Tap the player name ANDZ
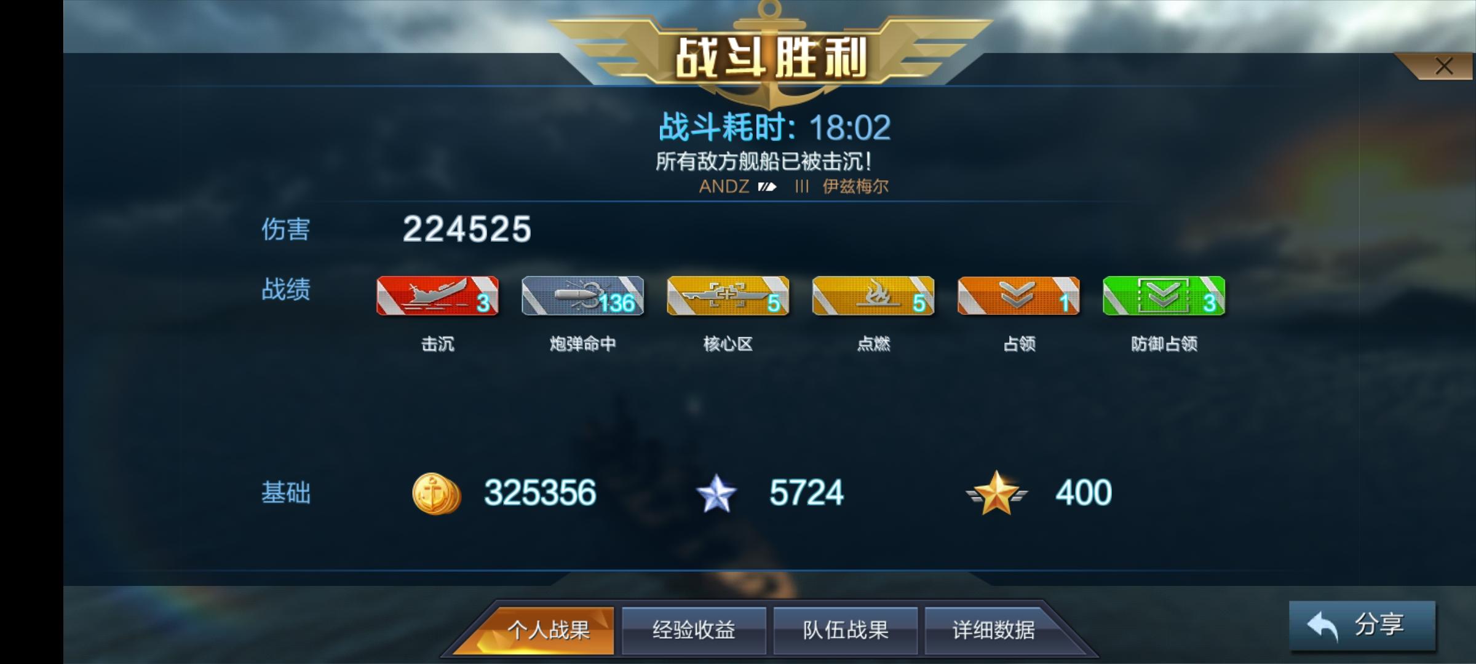The height and width of the screenshot is (664, 1476). (x=724, y=186)
